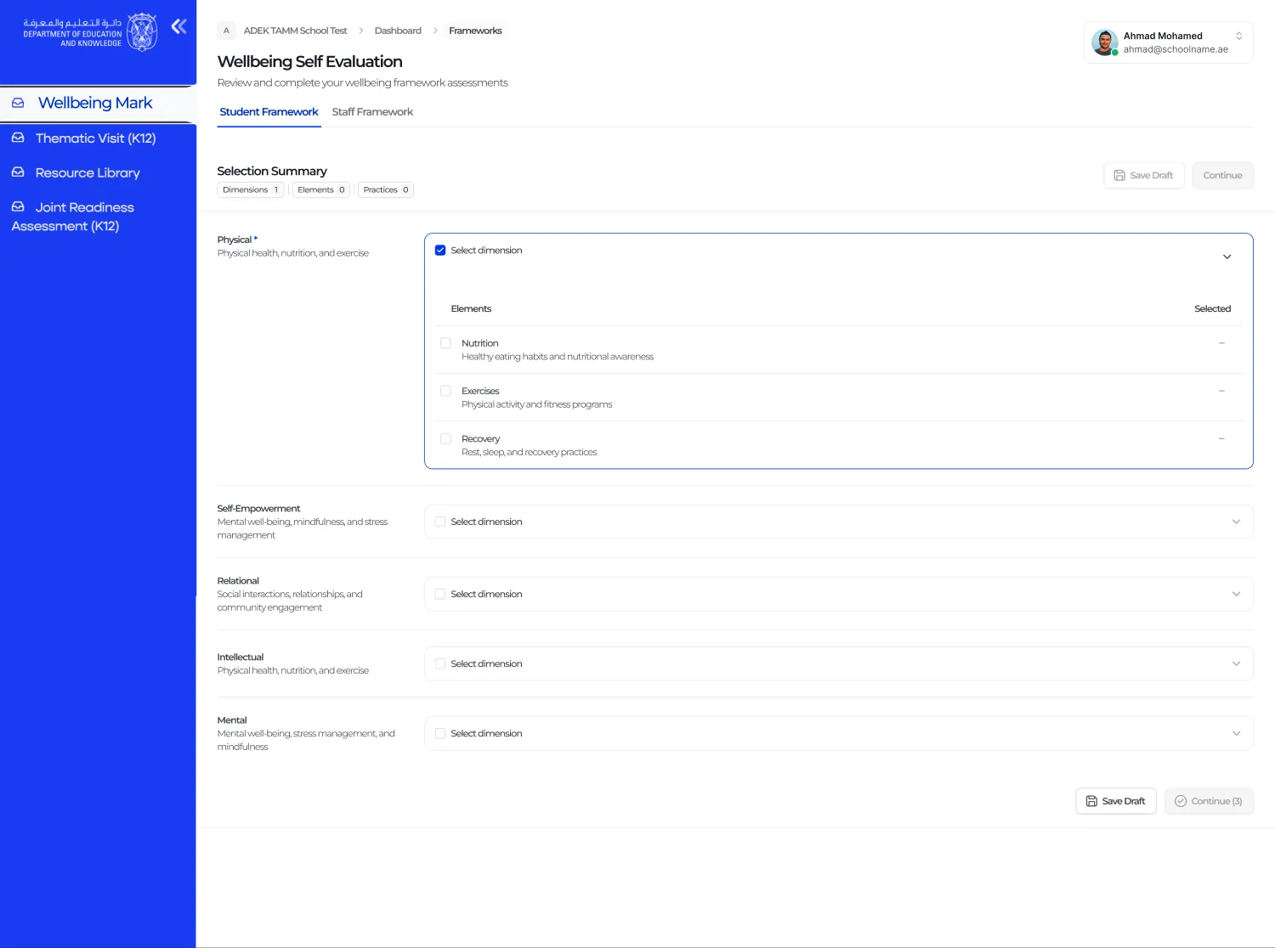1275x948 pixels.
Task: Collapse the Physical dimension chevron
Action: tap(1227, 257)
